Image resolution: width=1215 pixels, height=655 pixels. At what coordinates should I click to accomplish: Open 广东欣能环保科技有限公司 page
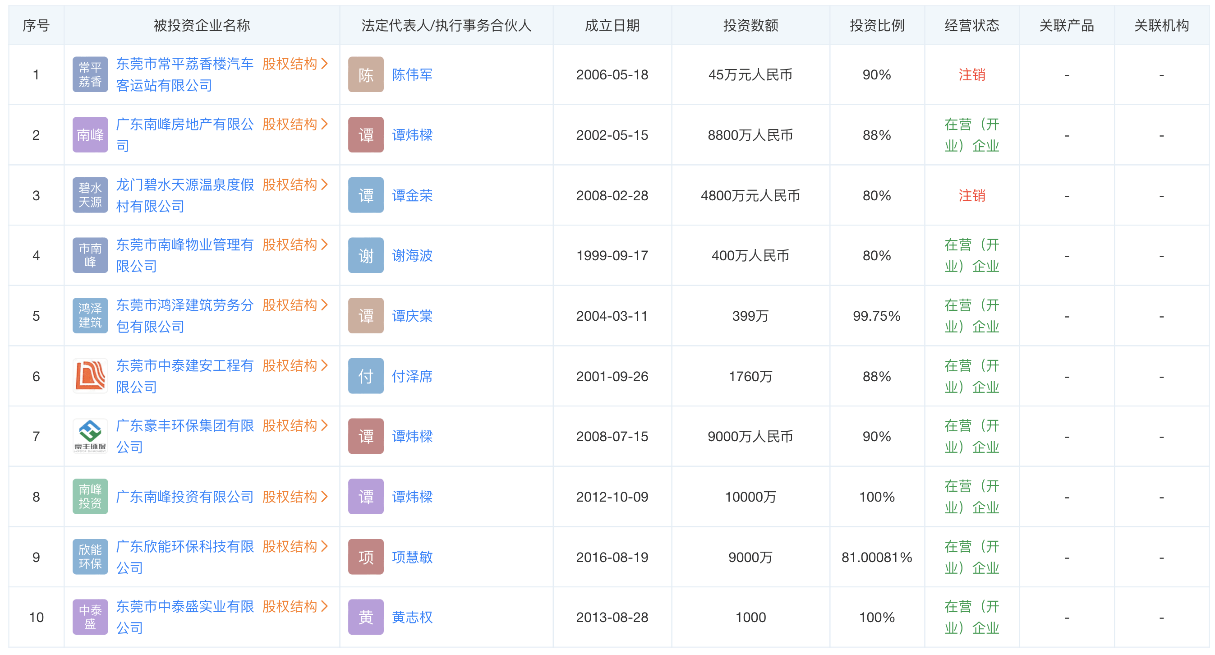[x=185, y=557]
